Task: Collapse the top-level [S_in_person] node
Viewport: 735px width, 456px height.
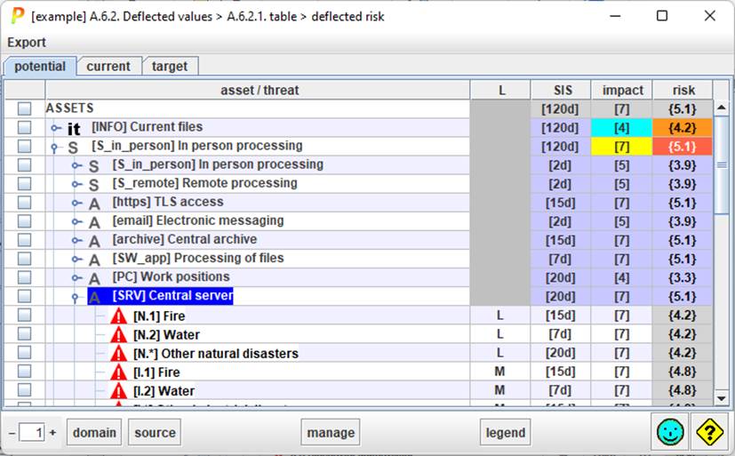Action: tap(54, 148)
